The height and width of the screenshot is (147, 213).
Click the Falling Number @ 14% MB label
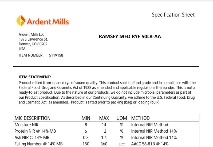click(x=38, y=144)
